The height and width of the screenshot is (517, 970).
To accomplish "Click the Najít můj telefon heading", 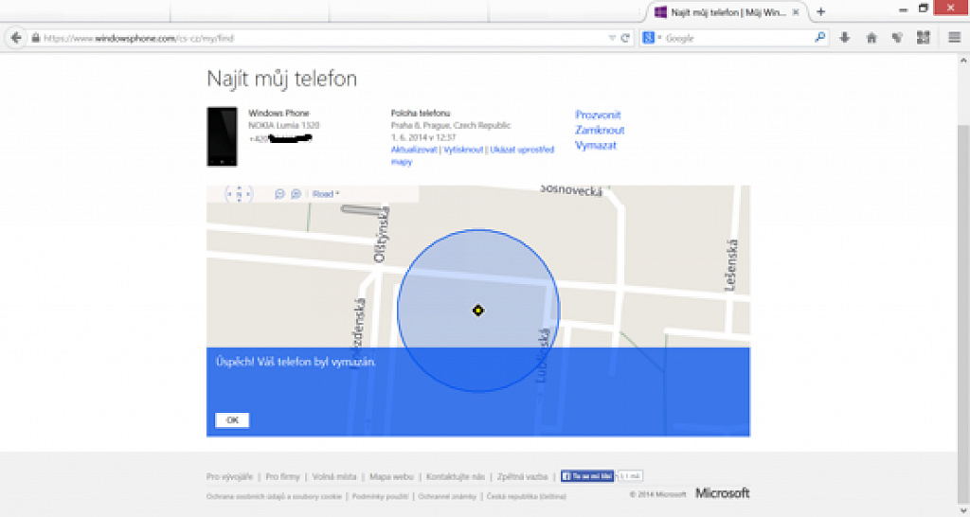I will 281,79.
